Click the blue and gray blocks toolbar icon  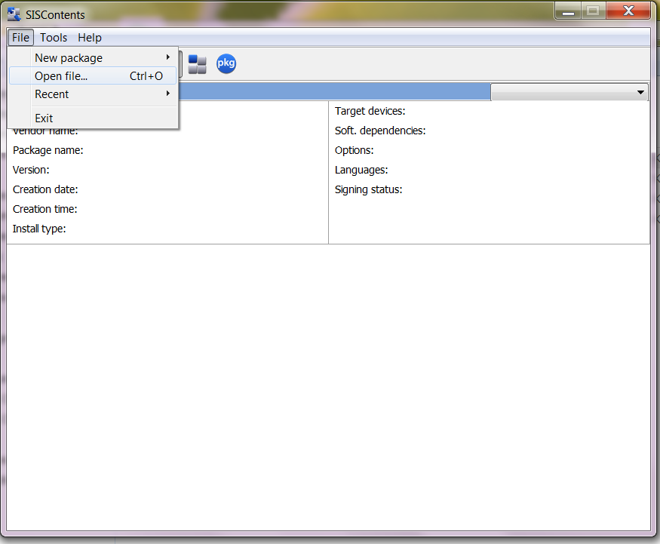coord(197,64)
